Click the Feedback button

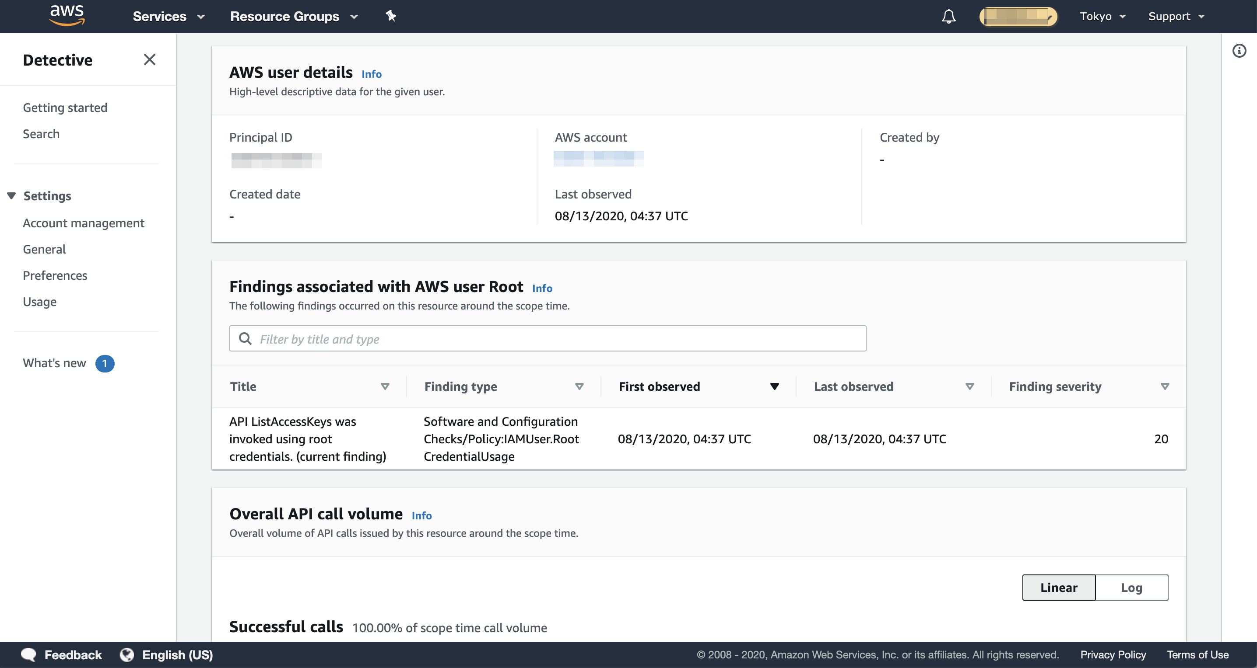73,655
